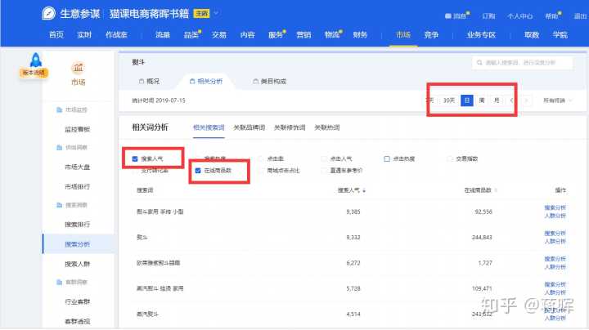Open 搜索排行 in the left sidebar

coord(78,224)
